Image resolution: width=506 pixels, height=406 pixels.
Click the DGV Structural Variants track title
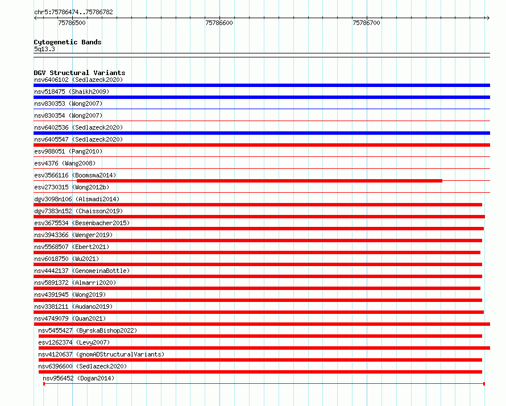[x=80, y=73]
